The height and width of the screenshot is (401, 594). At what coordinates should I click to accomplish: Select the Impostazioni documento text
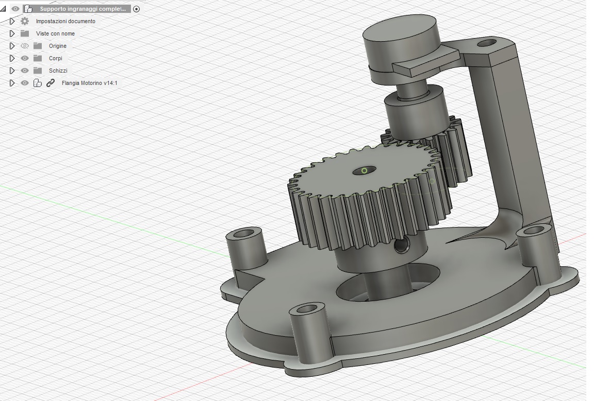(x=65, y=21)
